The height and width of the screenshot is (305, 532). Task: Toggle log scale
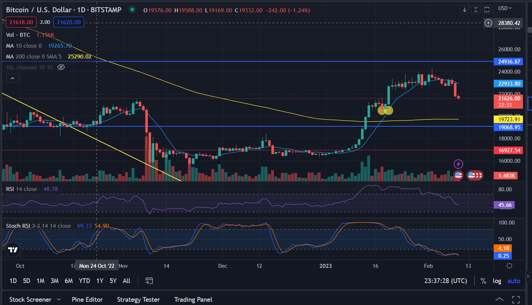pos(497,281)
